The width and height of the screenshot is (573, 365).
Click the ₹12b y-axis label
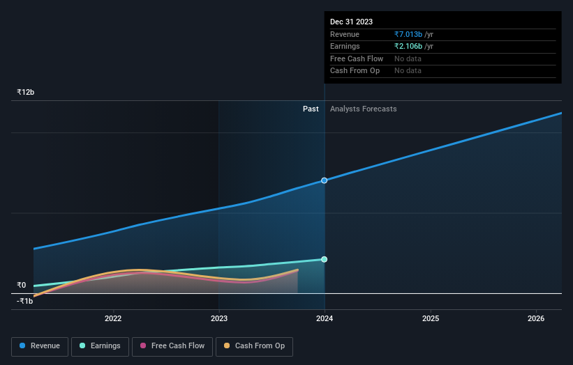coord(26,92)
